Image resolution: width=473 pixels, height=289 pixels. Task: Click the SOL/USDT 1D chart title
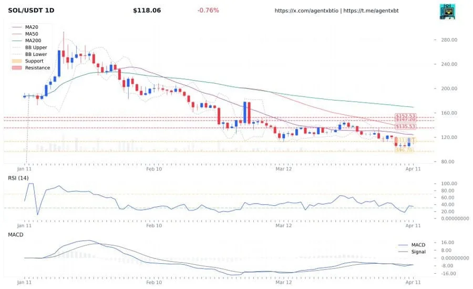coord(31,11)
